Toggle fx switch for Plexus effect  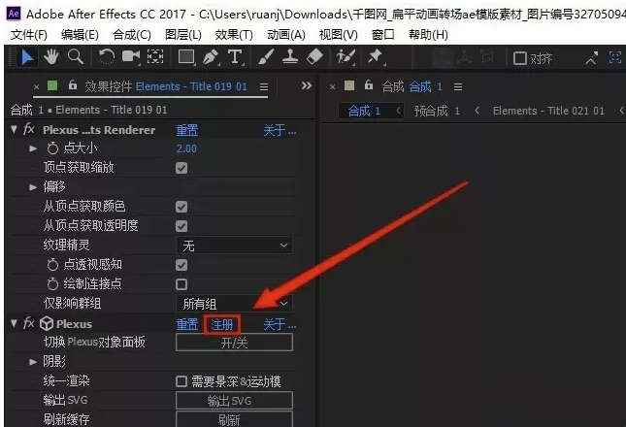(29, 323)
